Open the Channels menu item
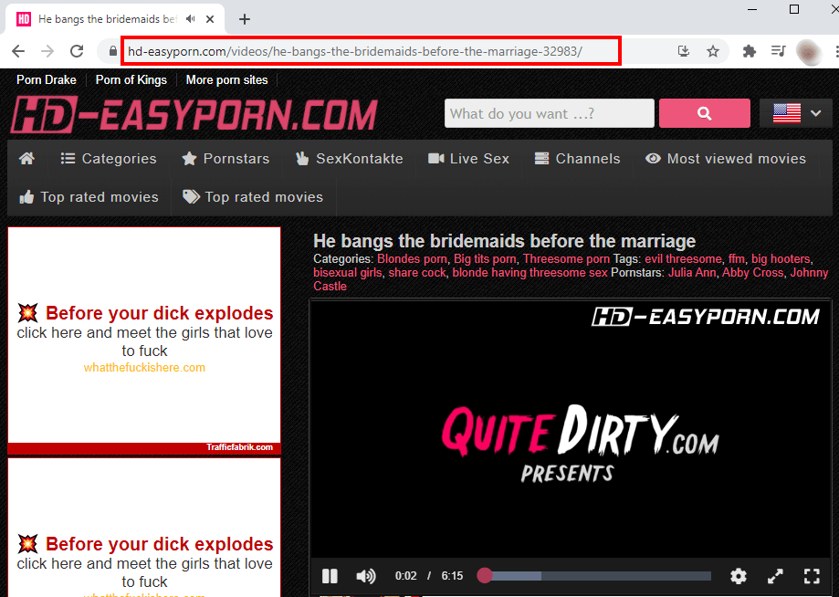Screen dimensions: 839x597 (x=577, y=158)
